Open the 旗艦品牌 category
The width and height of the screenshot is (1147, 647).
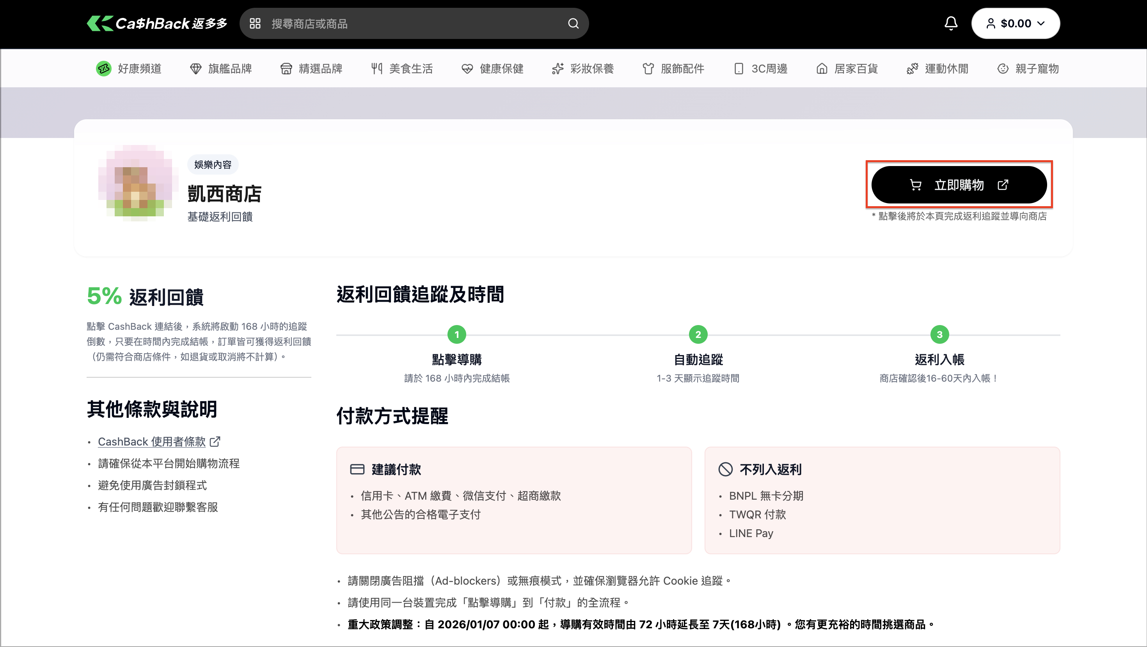pos(221,69)
